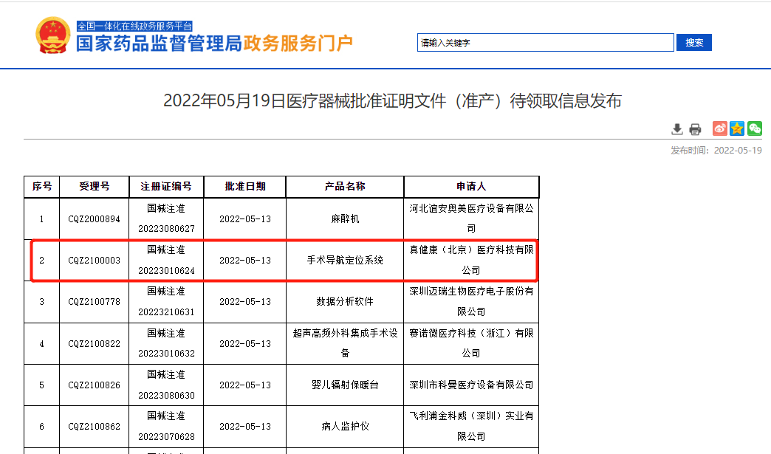Click applicant 赛诺微医疗科技（浙江）有限公司
Screen dimensions: 771x454
pyautogui.click(x=471, y=343)
